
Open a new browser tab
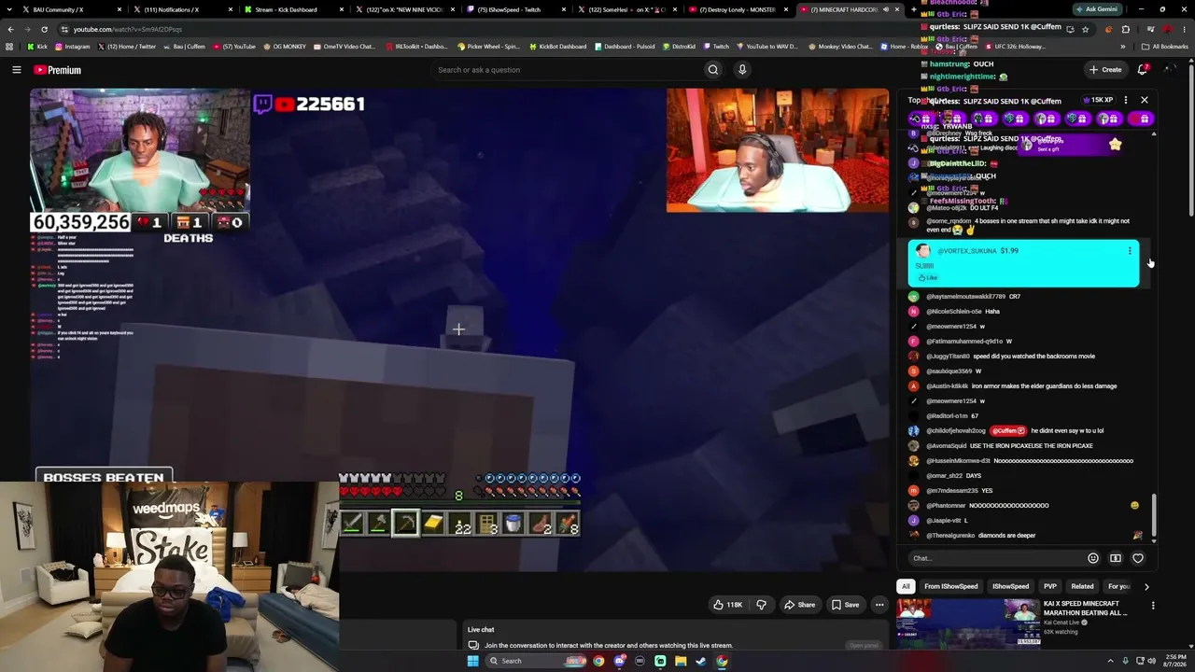[912, 9]
